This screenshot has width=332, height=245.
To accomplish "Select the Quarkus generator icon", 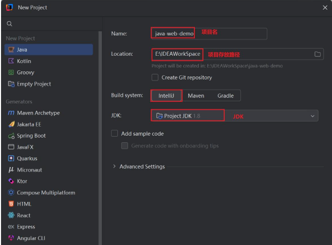I will pos(11,158).
